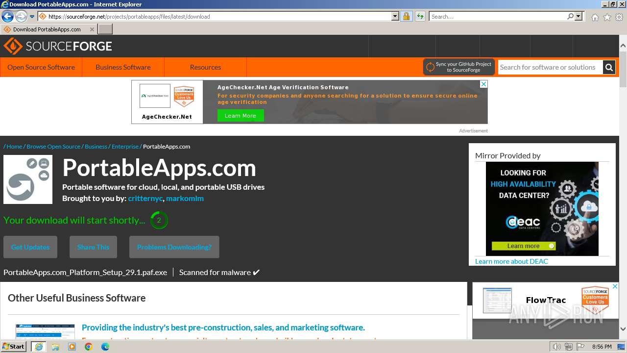
Task: Click the Action Center flag tray icon
Action: 580,347
